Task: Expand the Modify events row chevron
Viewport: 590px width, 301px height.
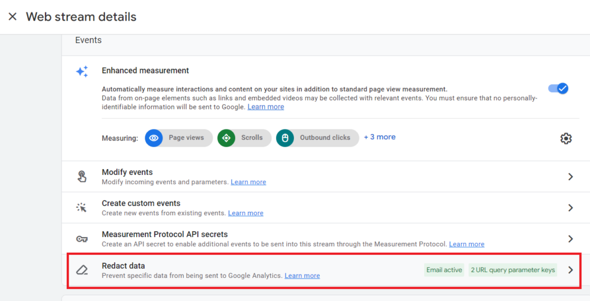Action: pos(570,177)
